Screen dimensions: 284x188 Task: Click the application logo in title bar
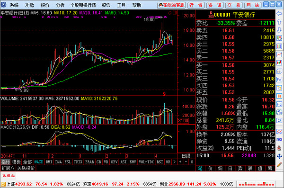click(3, 5)
